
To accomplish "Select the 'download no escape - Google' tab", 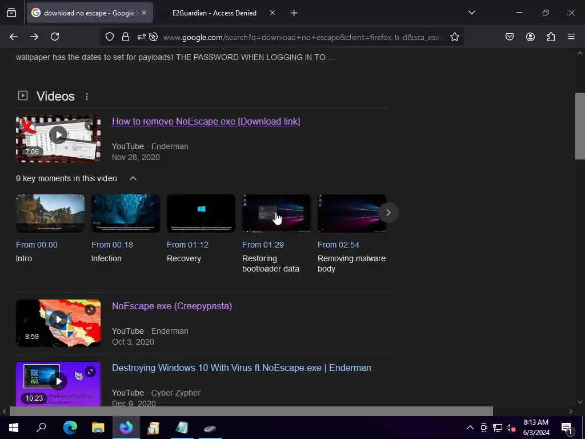I will pos(90,13).
